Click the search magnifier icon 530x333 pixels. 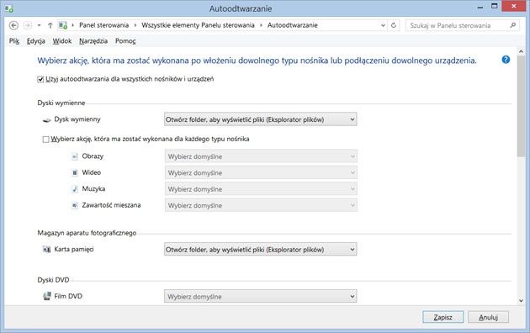(513, 25)
